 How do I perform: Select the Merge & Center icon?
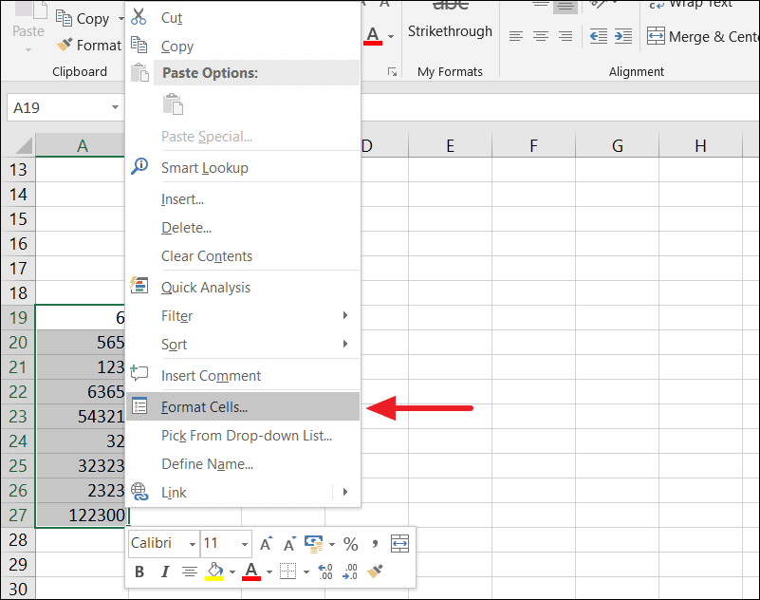pos(658,36)
